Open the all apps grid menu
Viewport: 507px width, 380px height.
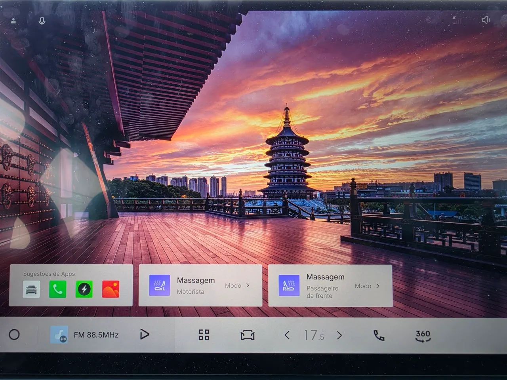pyautogui.click(x=204, y=335)
